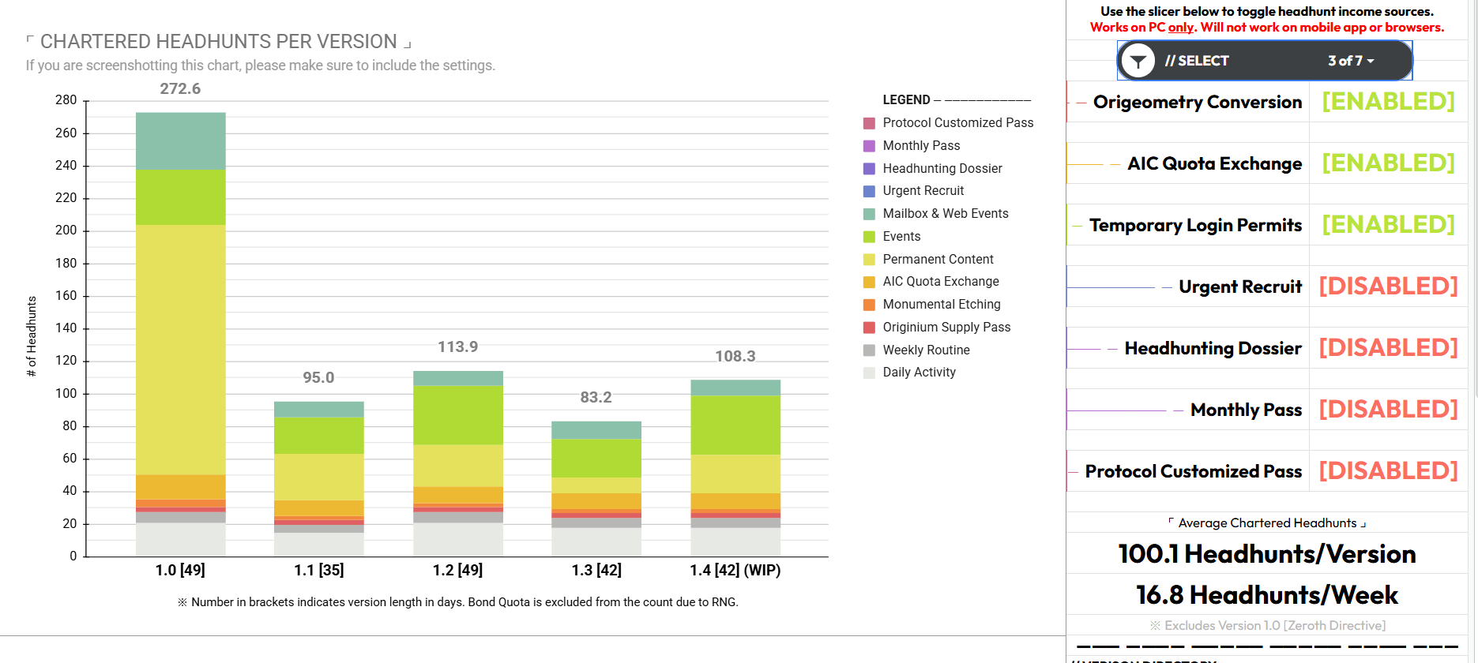
Task: Click the 16.8 Headhunts/Week value
Action: (x=1267, y=594)
